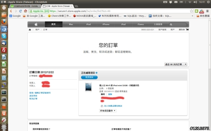Open the 購買 store menu
211x131 pixels.
[x=53, y=24]
